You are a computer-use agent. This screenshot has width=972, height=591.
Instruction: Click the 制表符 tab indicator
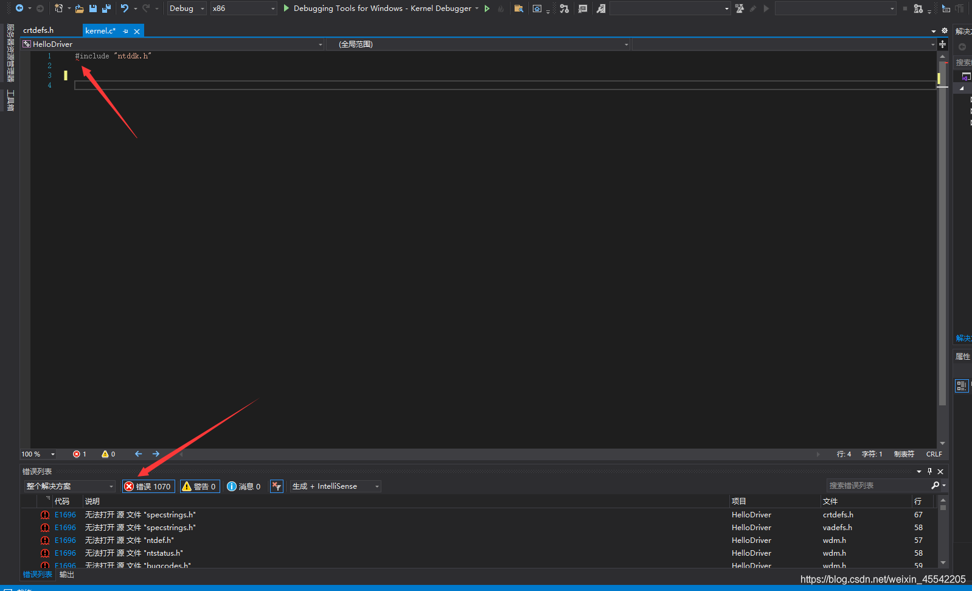(904, 454)
